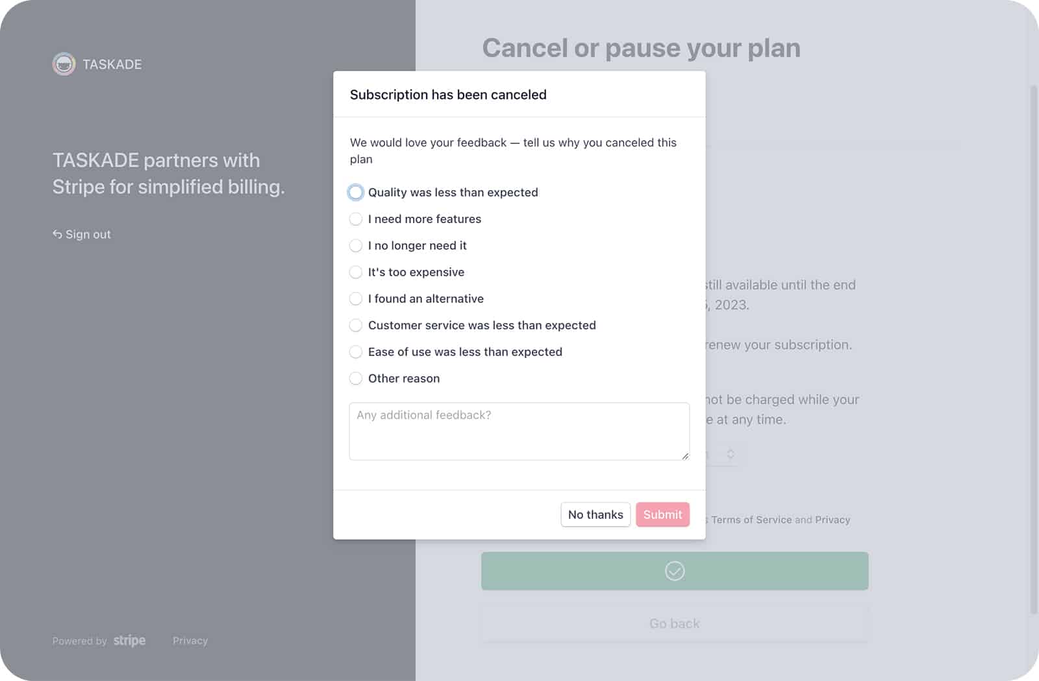Select "I need more features"
The image size is (1039, 681).
point(356,219)
